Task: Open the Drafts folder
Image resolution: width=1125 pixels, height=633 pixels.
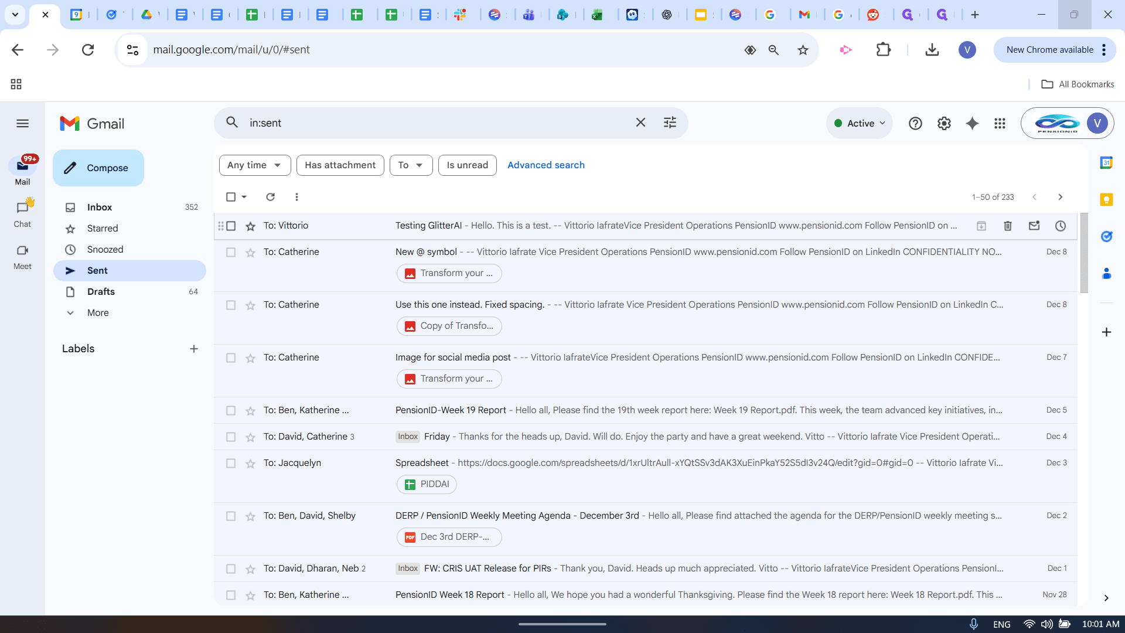Action: tap(129, 292)
